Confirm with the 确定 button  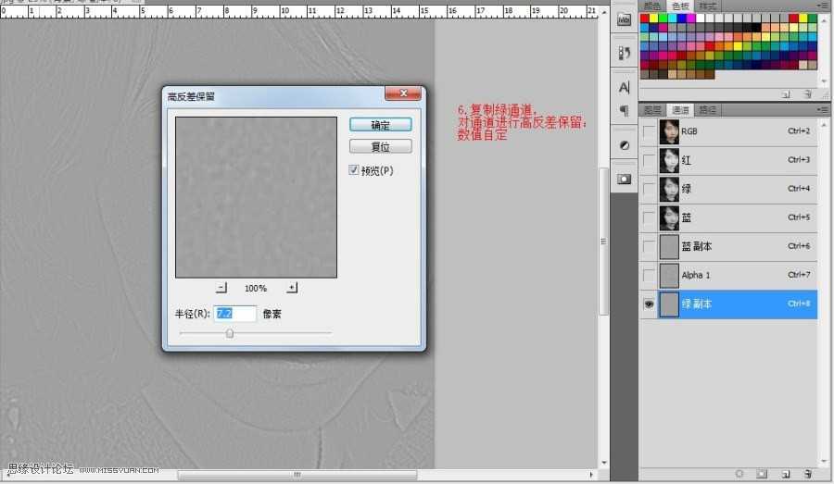380,125
